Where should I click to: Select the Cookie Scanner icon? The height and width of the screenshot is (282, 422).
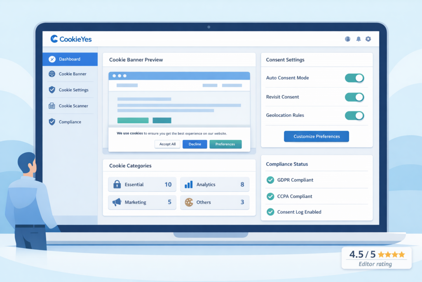(x=52, y=106)
